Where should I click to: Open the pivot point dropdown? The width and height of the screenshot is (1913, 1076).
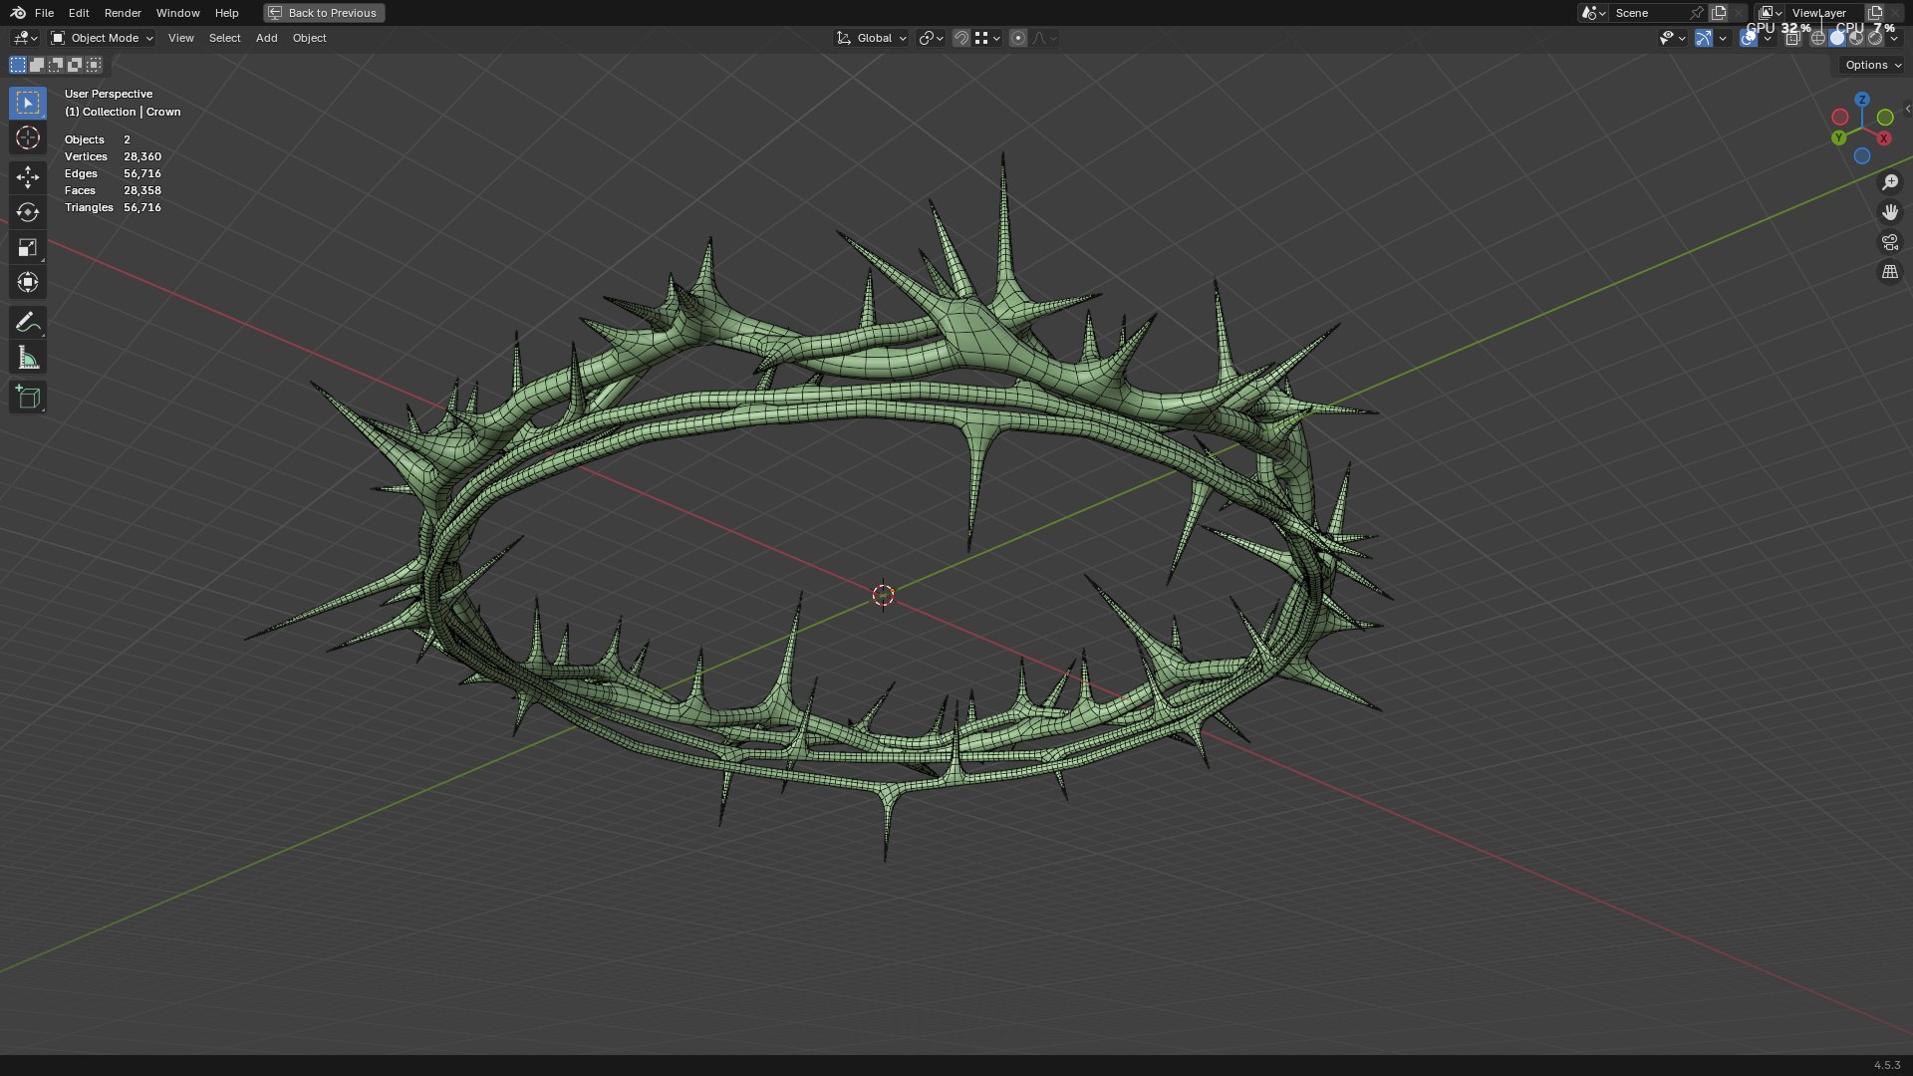(x=931, y=38)
